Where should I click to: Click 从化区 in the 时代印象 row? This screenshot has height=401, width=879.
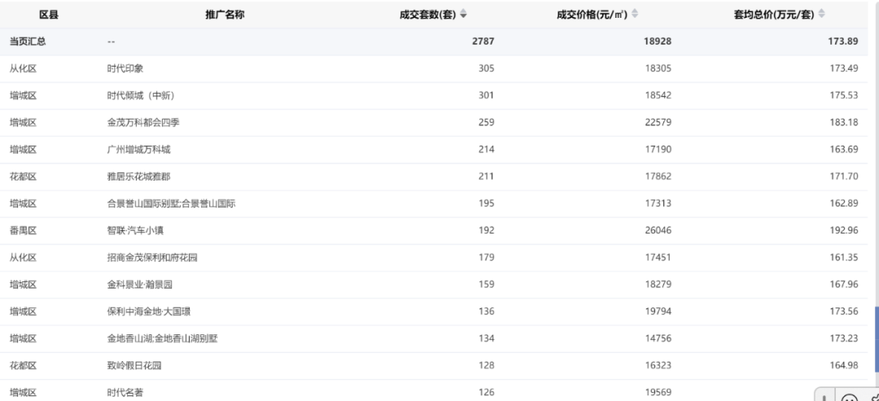click(x=23, y=68)
